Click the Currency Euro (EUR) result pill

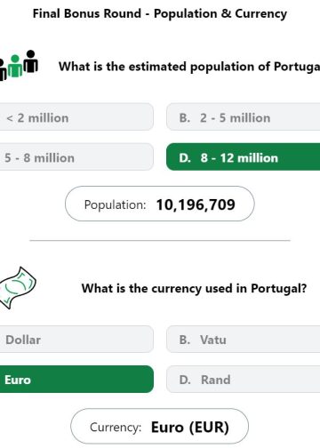point(160,426)
